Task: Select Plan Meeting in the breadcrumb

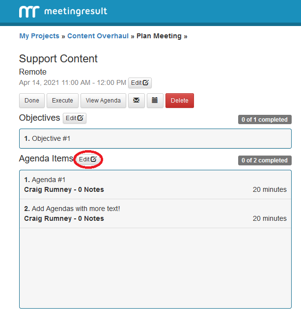Action: [159, 36]
